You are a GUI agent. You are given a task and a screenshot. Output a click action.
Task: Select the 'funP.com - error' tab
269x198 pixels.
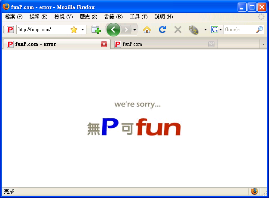(x=56, y=44)
